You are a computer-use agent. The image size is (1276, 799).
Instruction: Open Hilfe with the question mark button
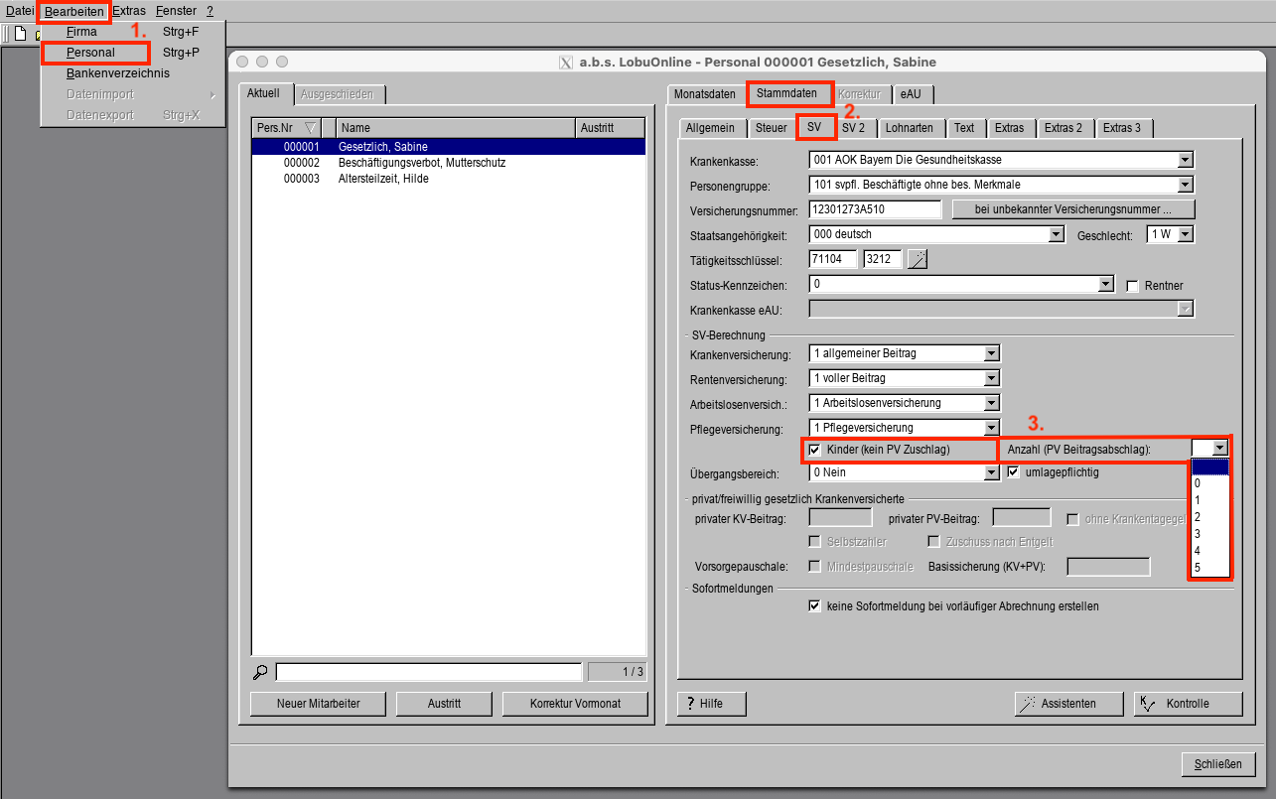coord(711,704)
